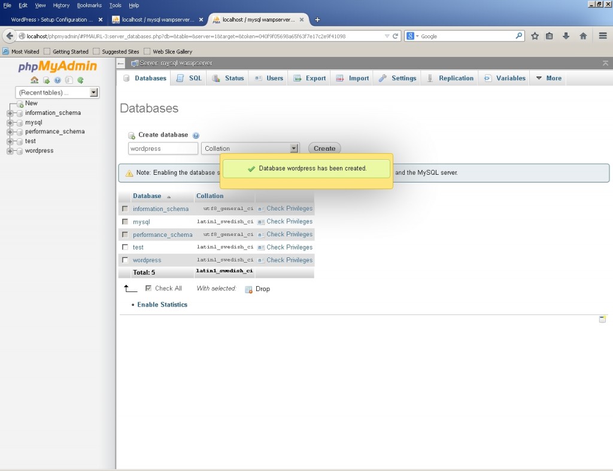This screenshot has width=613, height=471.
Task: Switch to the SQL tab
Action: point(190,78)
